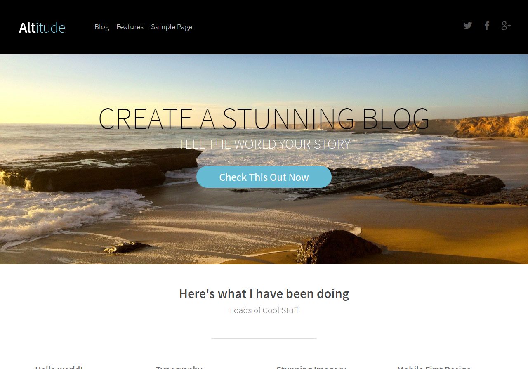Viewport: 528px width, 369px height.
Task: Click the thin horizontal divider line
Action: tap(264, 338)
